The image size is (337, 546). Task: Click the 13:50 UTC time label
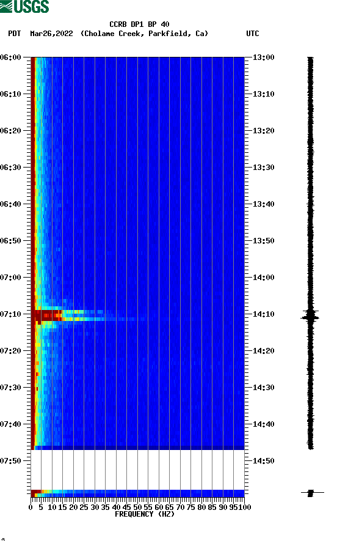263,241
